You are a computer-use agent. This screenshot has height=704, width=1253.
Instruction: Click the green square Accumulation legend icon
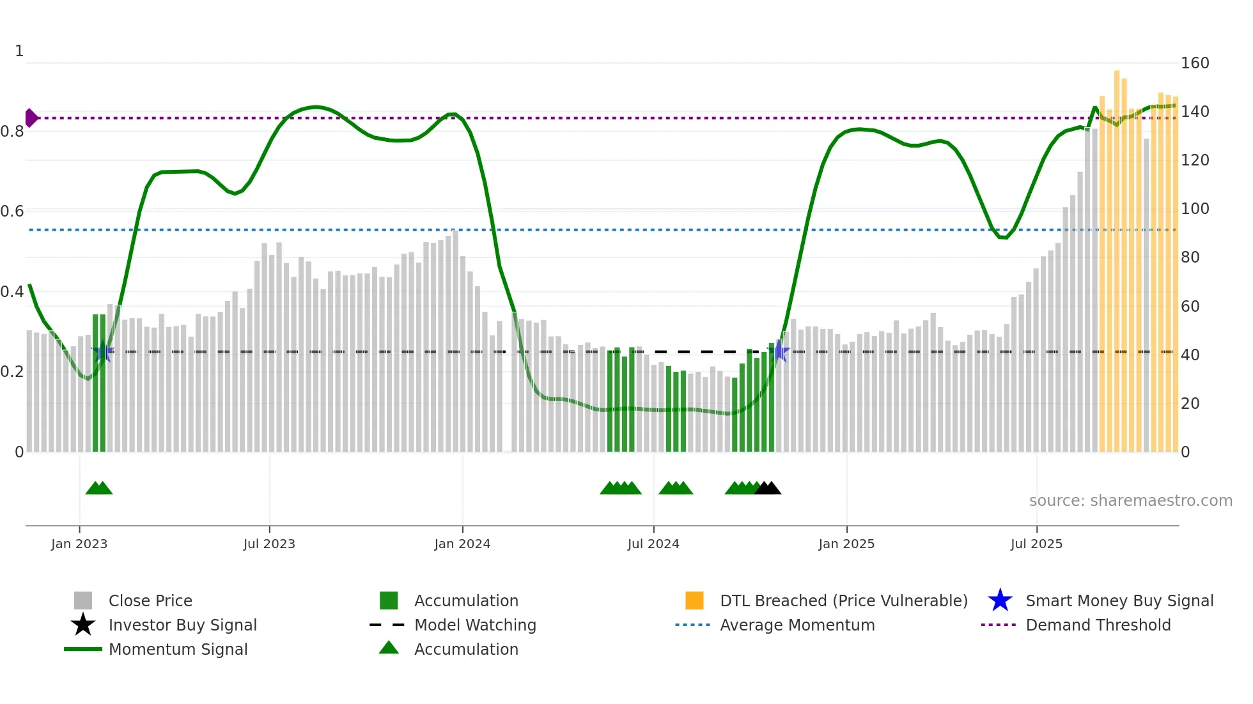tap(389, 601)
